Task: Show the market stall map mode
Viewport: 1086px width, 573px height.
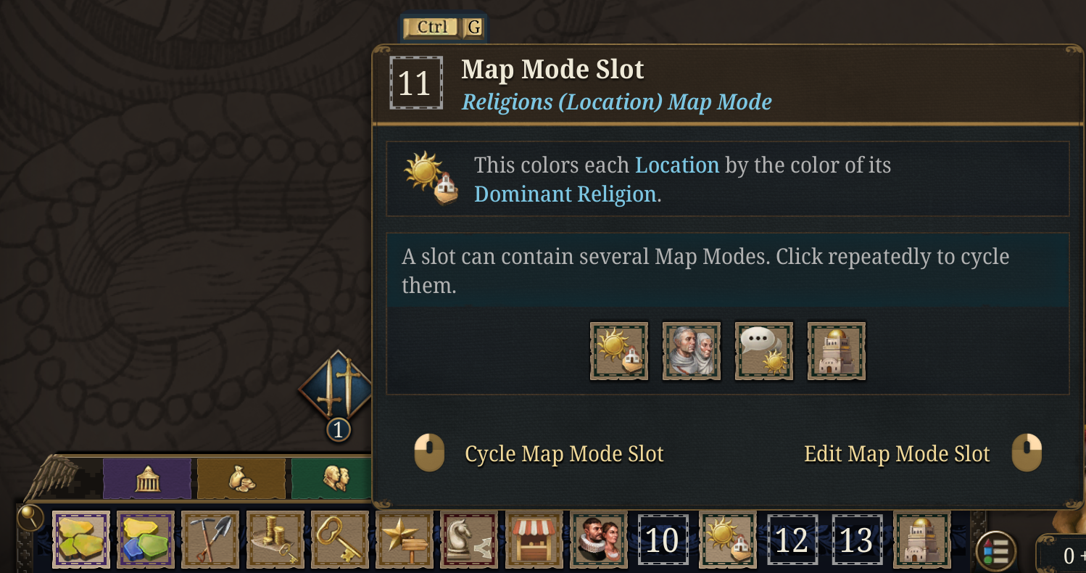Action: click(x=534, y=539)
